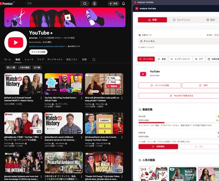219x181 pixels.
Task: Open the youtube.com link in channel description
Action: coord(47,46)
